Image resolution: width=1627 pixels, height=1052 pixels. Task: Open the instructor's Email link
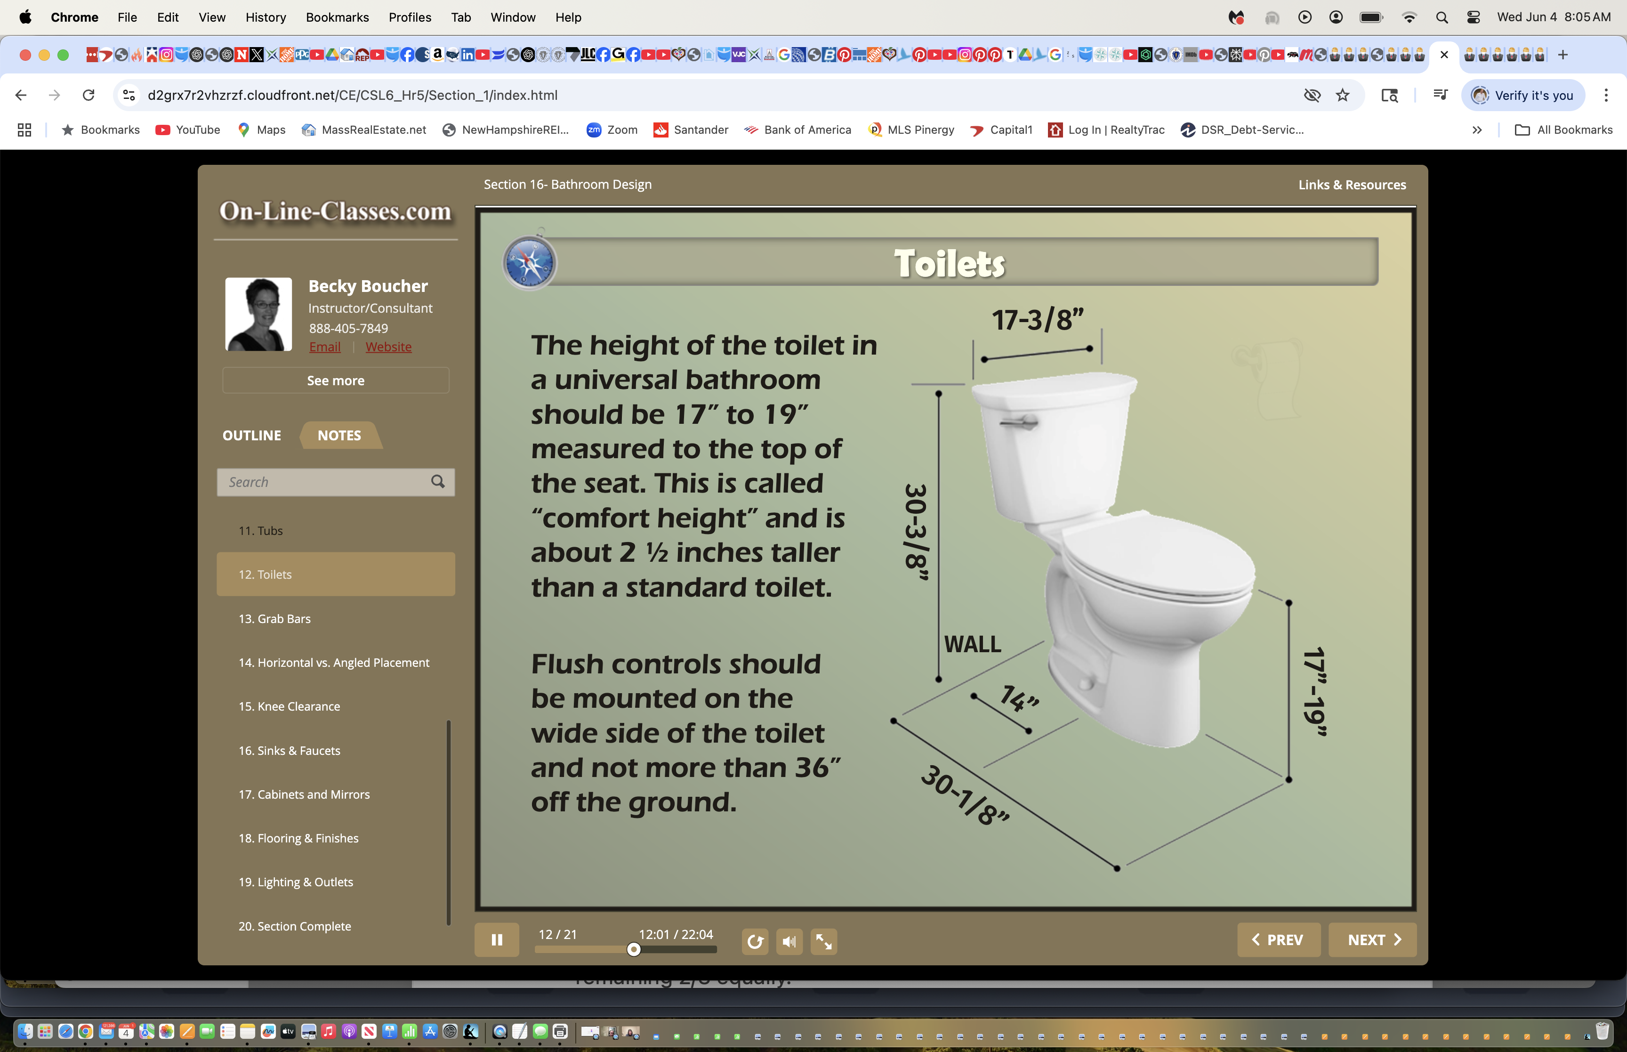[x=324, y=347]
